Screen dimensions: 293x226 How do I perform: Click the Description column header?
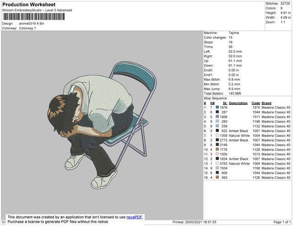coord(238,103)
